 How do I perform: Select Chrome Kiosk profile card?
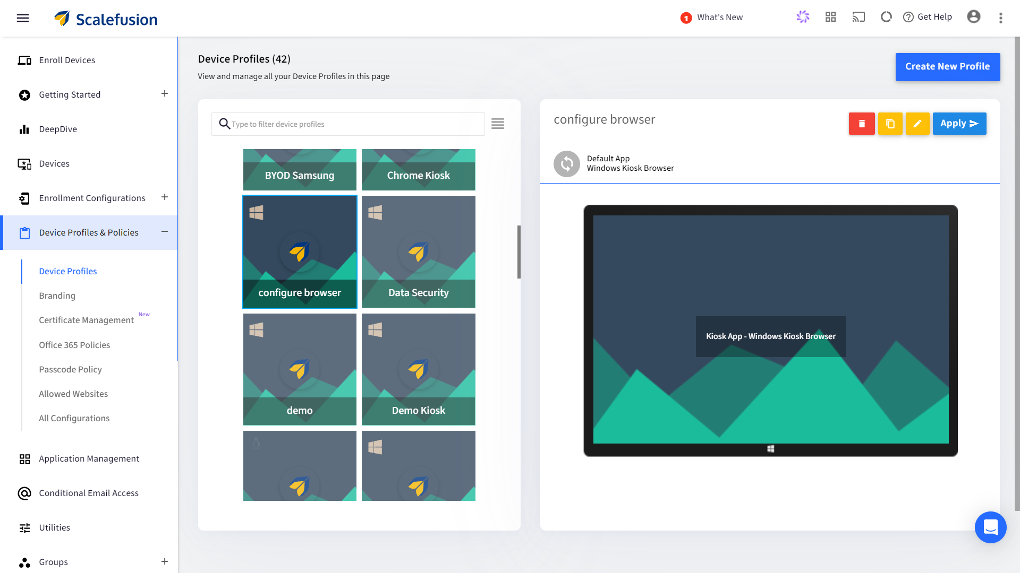[419, 170]
